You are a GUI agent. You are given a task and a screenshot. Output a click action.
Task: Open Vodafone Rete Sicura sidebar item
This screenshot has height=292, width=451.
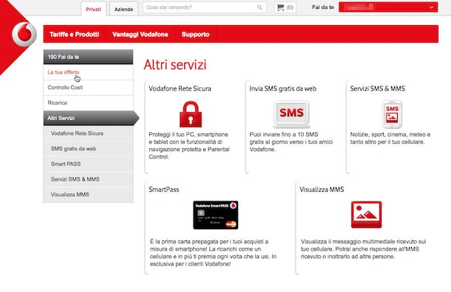click(x=88, y=133)
